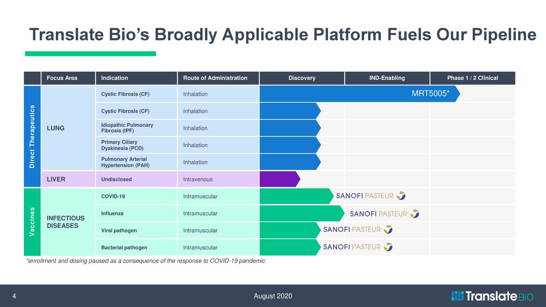
Task: Click the vertical 'Vaccines' label
Action: pos(32,222)
